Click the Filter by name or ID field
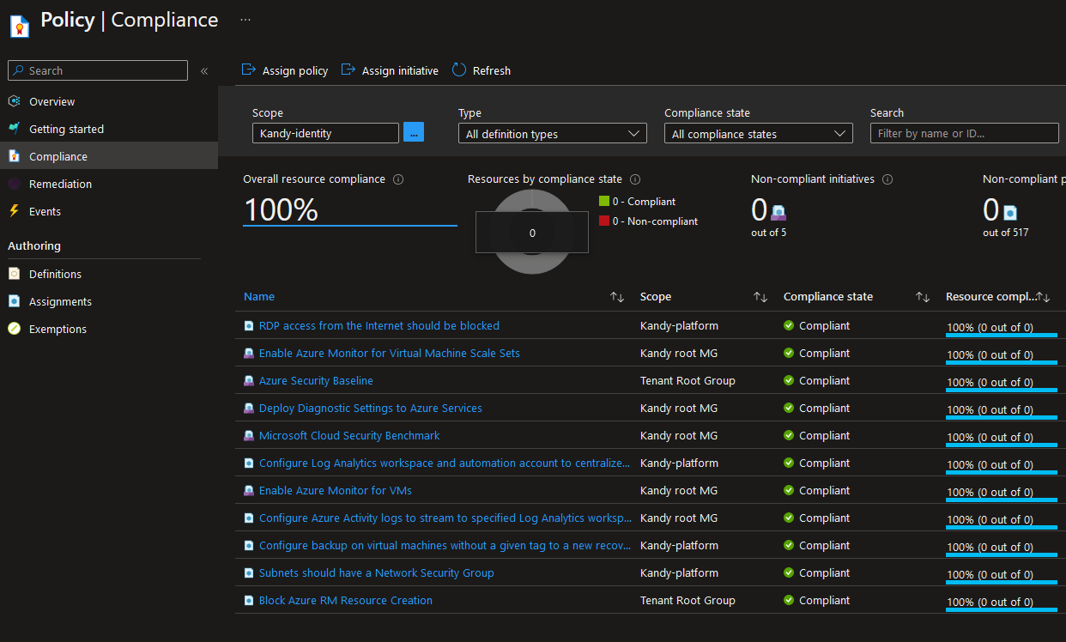 [965, 133]
